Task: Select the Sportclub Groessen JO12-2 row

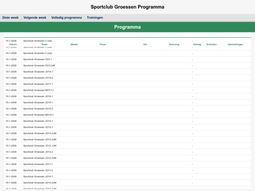Action: pyautogui.click(x=127, y=152)
